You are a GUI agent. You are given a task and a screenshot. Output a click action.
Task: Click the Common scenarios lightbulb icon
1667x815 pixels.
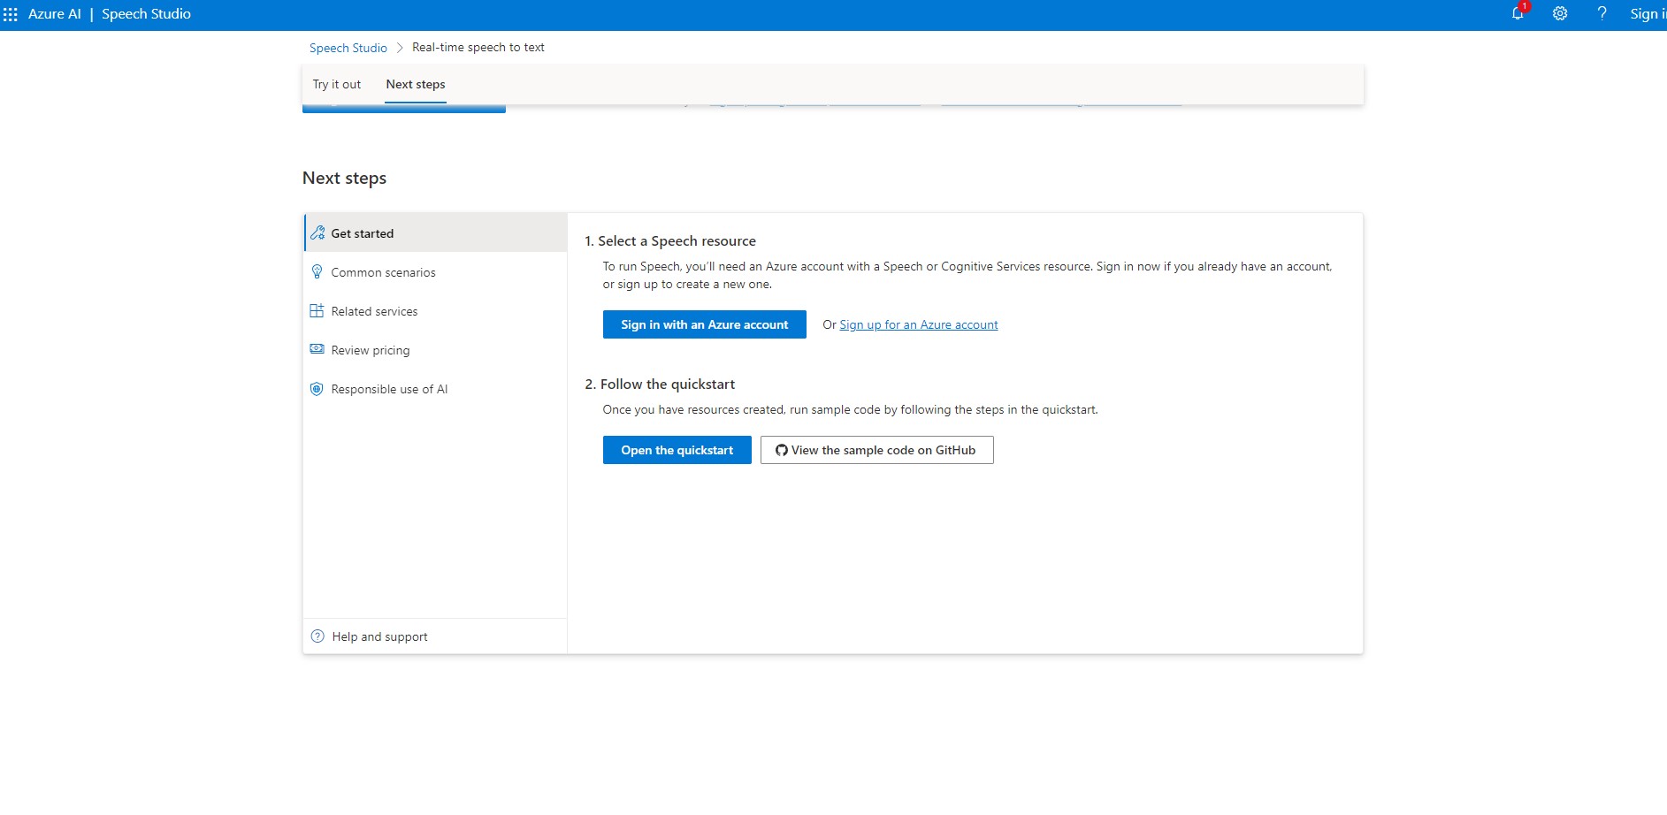pyautogui.click(x=317, y=271)
